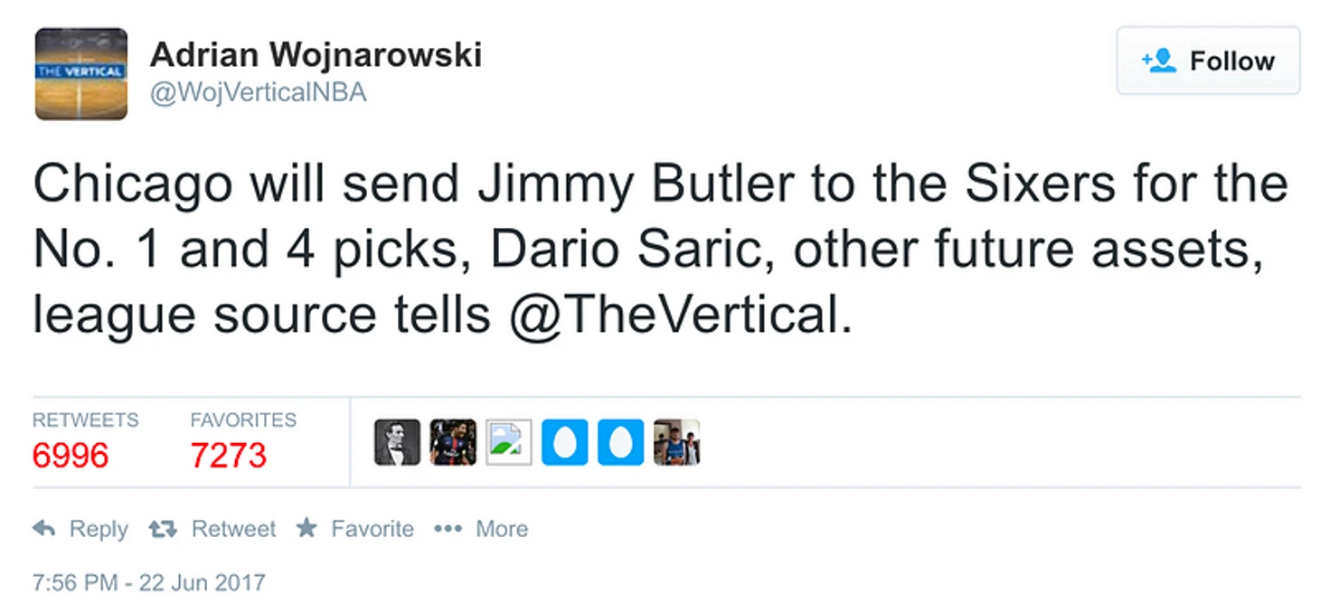Image resolution: width=1320 pixels, height=604 pixels.
Task: Open the @WojVerticalNBA handle
Action: (259, 92)
